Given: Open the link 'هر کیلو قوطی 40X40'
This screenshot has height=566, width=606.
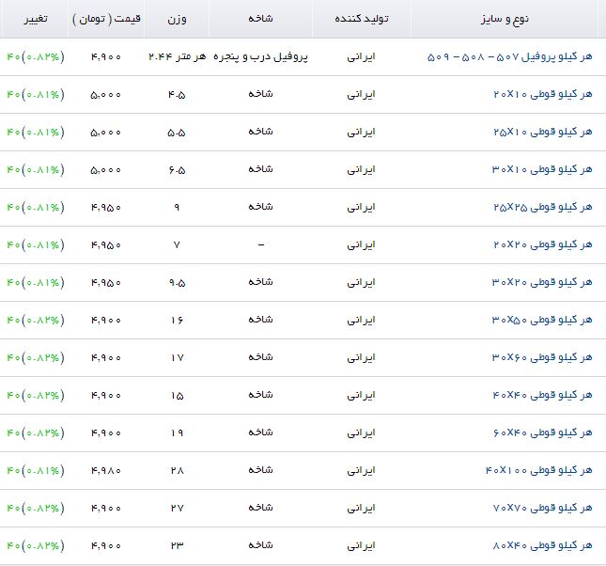Looking at the screenshot, I should [x=542, y=396].
